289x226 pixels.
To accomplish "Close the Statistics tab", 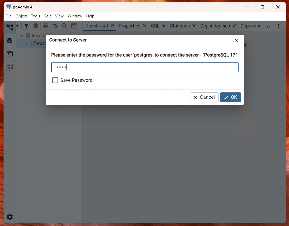I will pyautogui.click(x=194, y=26).
